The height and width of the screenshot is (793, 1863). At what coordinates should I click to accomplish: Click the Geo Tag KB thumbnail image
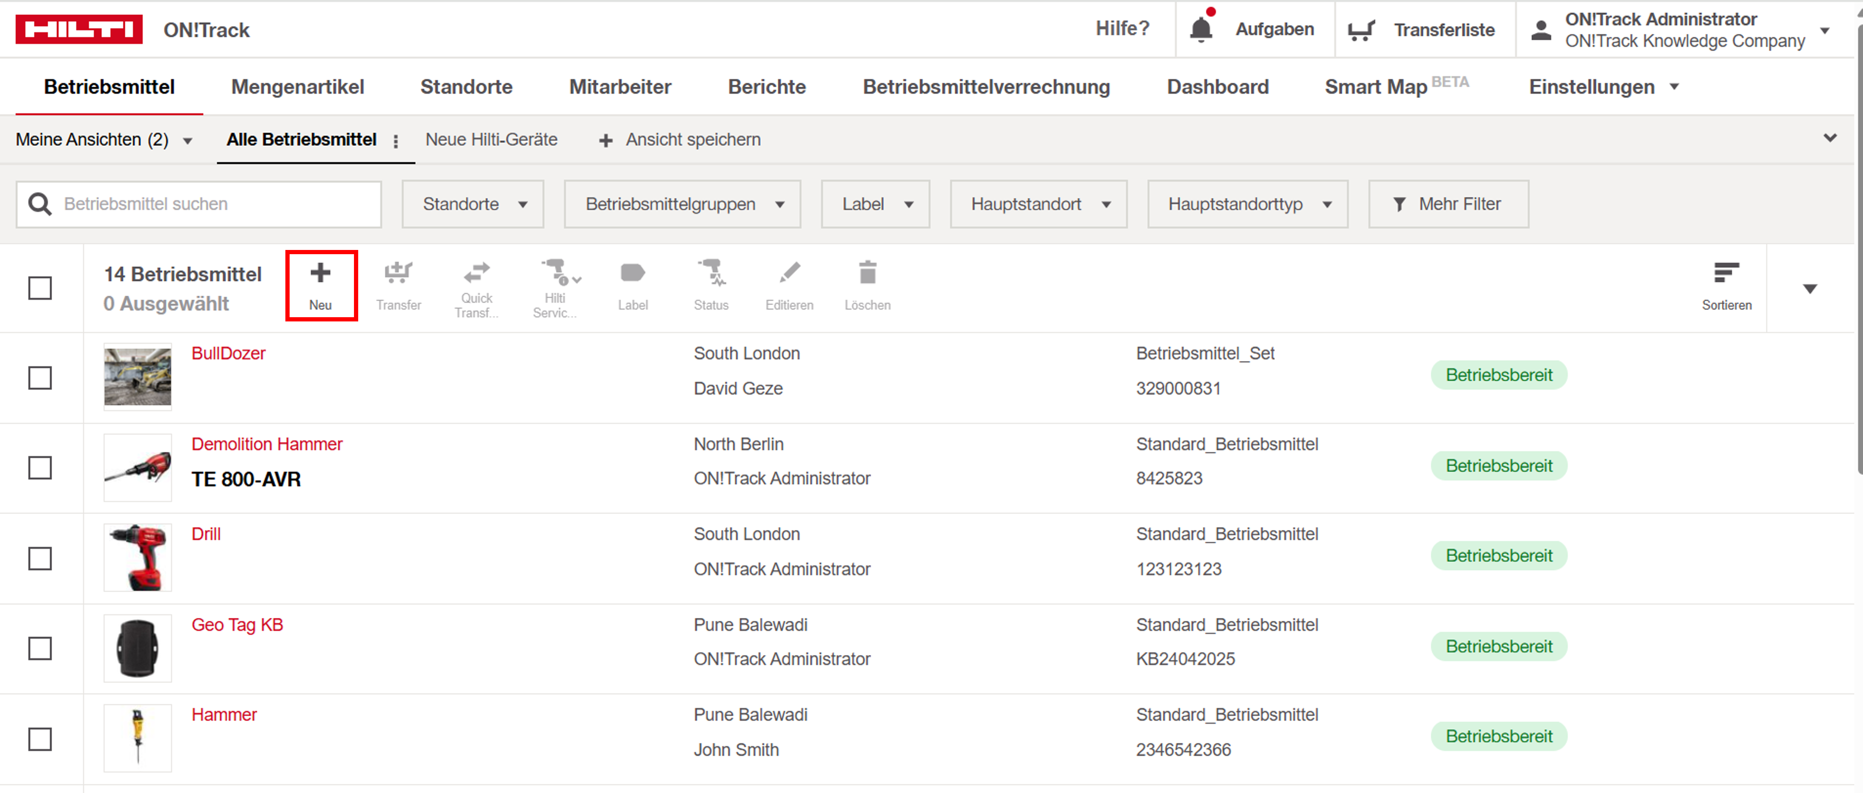[x=138, y=648]
